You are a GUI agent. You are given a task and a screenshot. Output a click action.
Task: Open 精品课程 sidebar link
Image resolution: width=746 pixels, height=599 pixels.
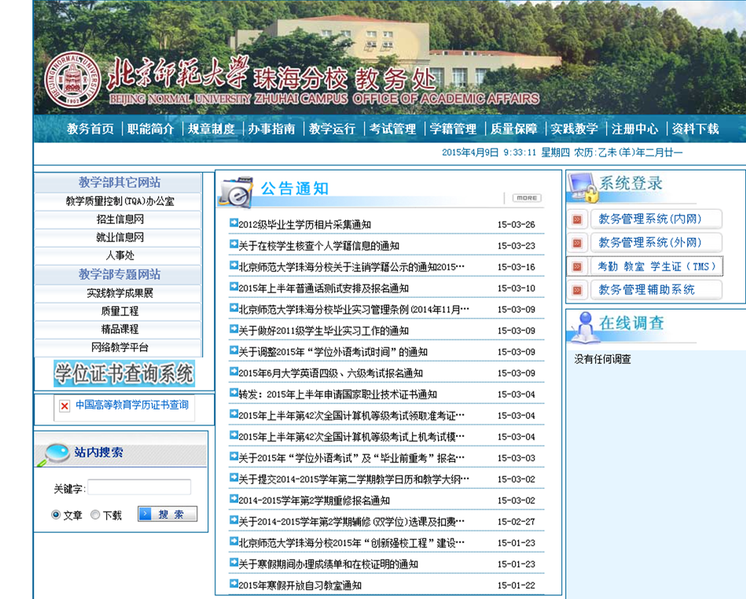119,329
